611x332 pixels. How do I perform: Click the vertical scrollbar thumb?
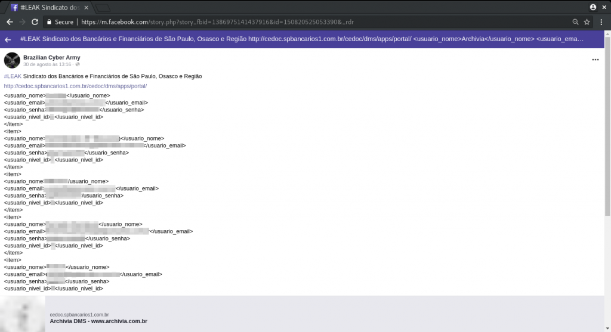(607, 126)
